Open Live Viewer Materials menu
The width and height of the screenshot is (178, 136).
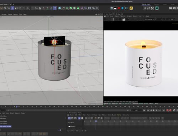click(123, 16)
